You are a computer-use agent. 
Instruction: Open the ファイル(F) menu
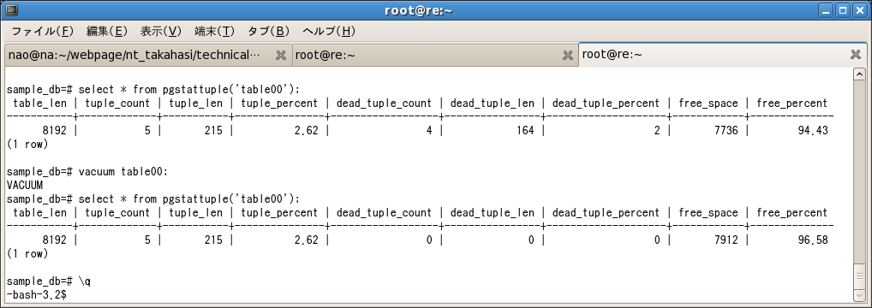tap(43, 31)
